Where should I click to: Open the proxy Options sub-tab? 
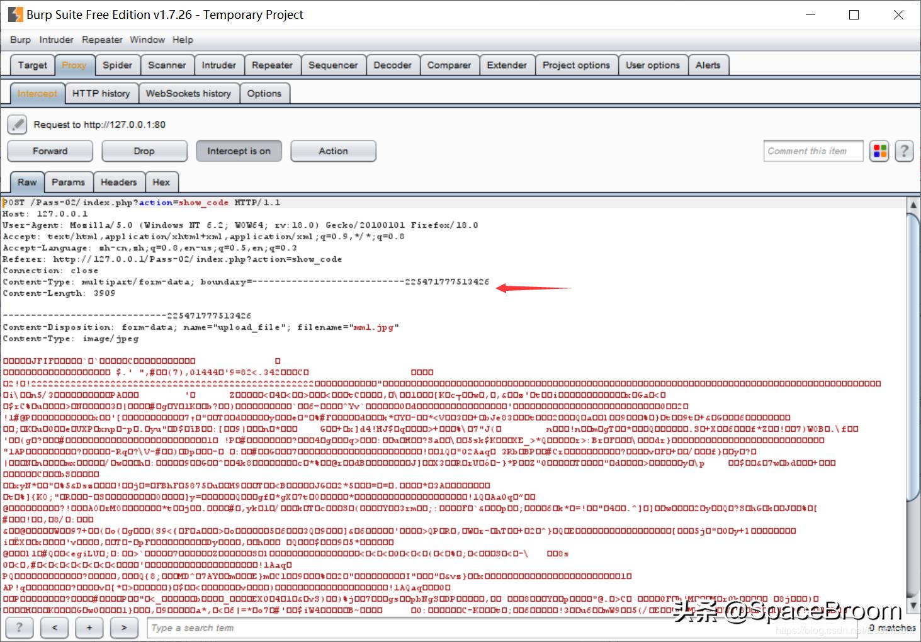coord(264,93)
